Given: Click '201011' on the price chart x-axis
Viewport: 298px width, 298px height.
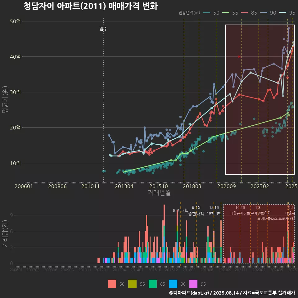Looking at the screenshot, I should pos(90,186).
